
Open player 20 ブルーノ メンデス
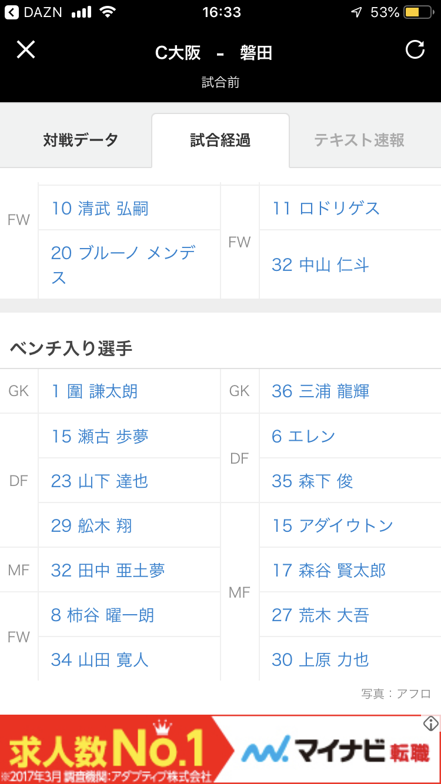coord(122,264)
